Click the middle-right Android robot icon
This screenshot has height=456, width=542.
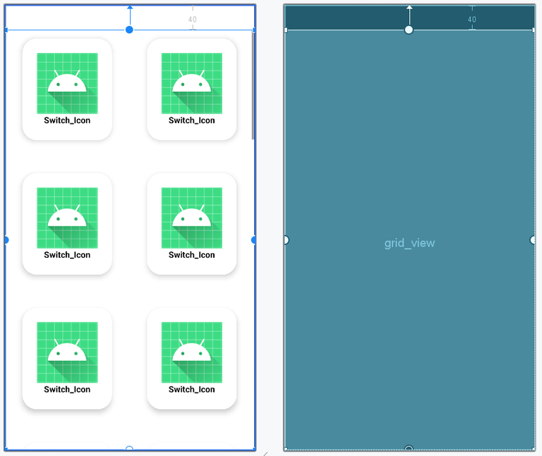[192, 218]
